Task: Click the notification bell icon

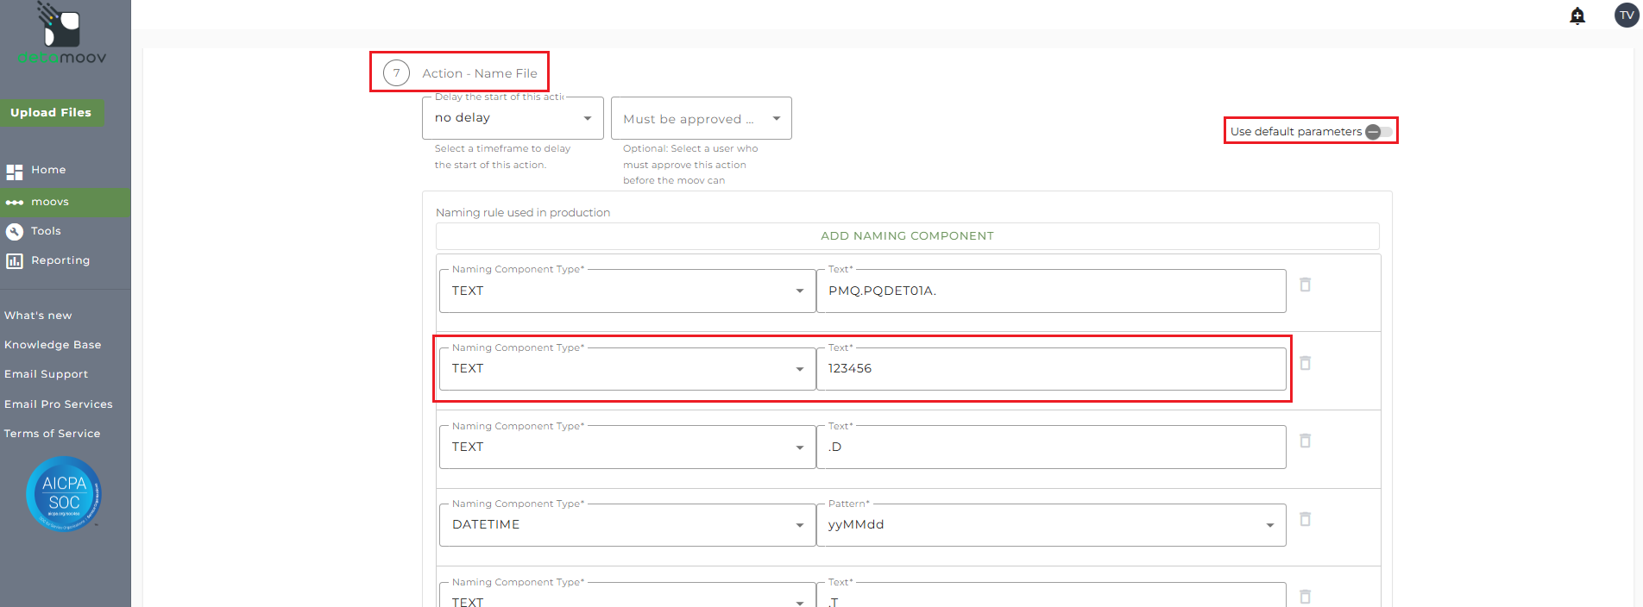Action: 1577,16
